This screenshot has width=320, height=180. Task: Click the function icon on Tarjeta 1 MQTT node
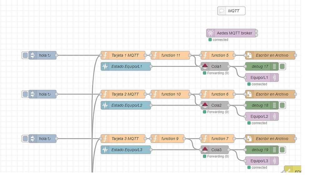point(105,55)
